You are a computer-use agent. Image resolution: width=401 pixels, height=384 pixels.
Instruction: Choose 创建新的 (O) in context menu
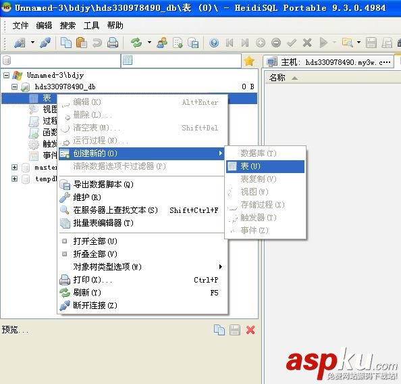(141, 153)
